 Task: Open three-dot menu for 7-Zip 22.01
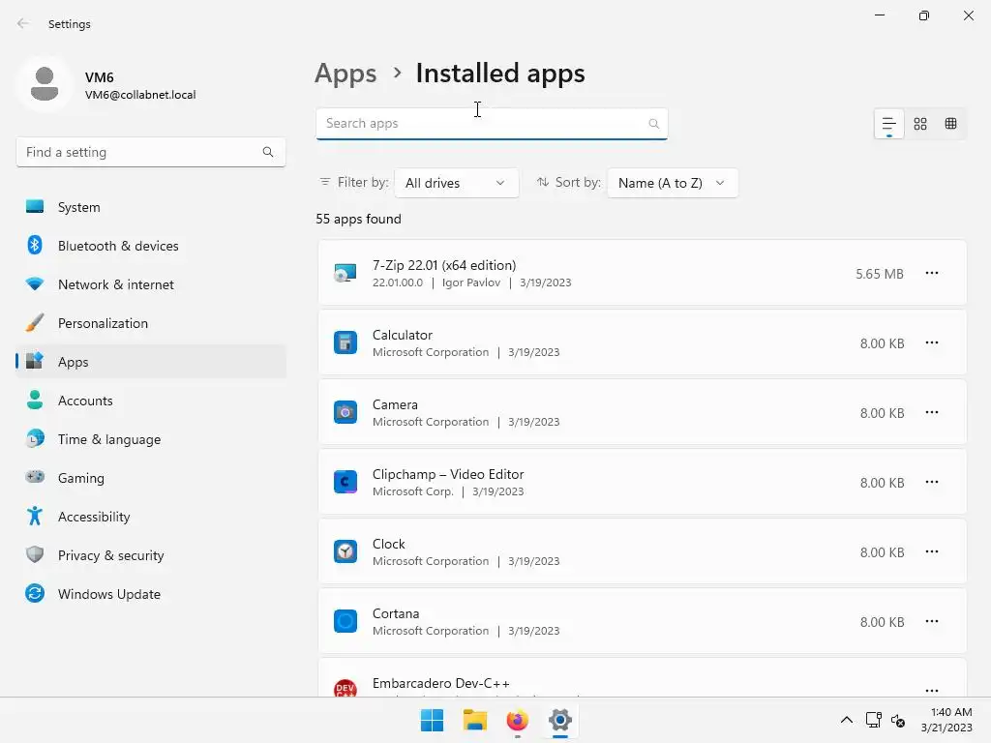point(931,274)
